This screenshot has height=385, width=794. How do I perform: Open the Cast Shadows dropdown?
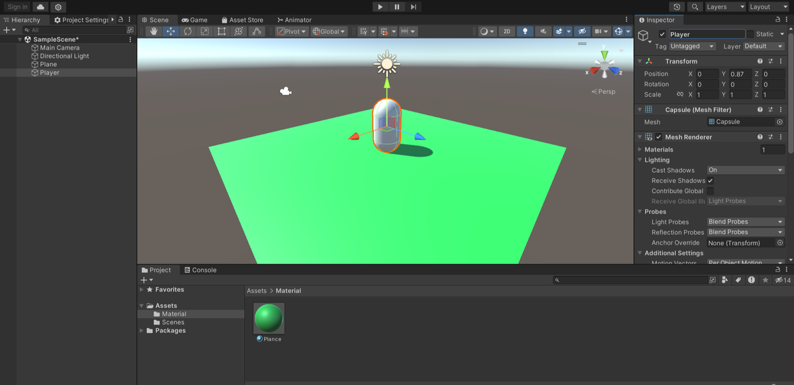click(746, 170)
